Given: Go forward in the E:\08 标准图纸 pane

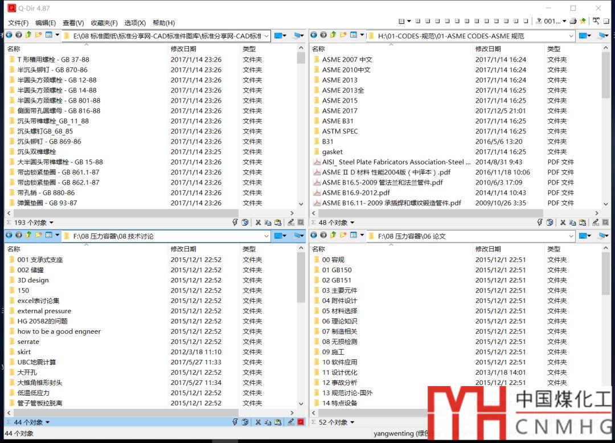Looking at the screenshot, I should [18, 35].
